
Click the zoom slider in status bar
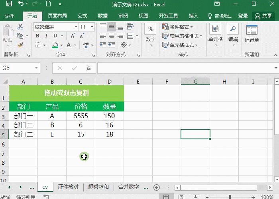(230, 197)
